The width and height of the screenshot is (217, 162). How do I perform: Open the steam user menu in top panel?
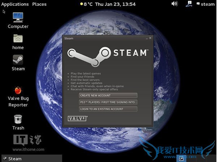[206, 4]
